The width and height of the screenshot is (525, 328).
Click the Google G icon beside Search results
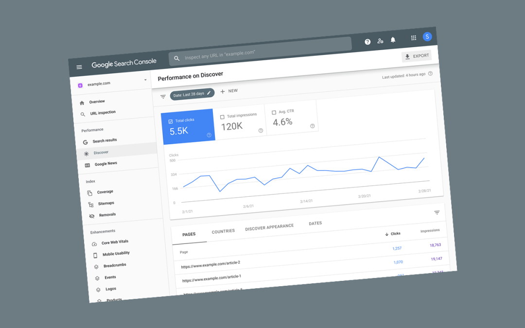[x=86, y=142]
